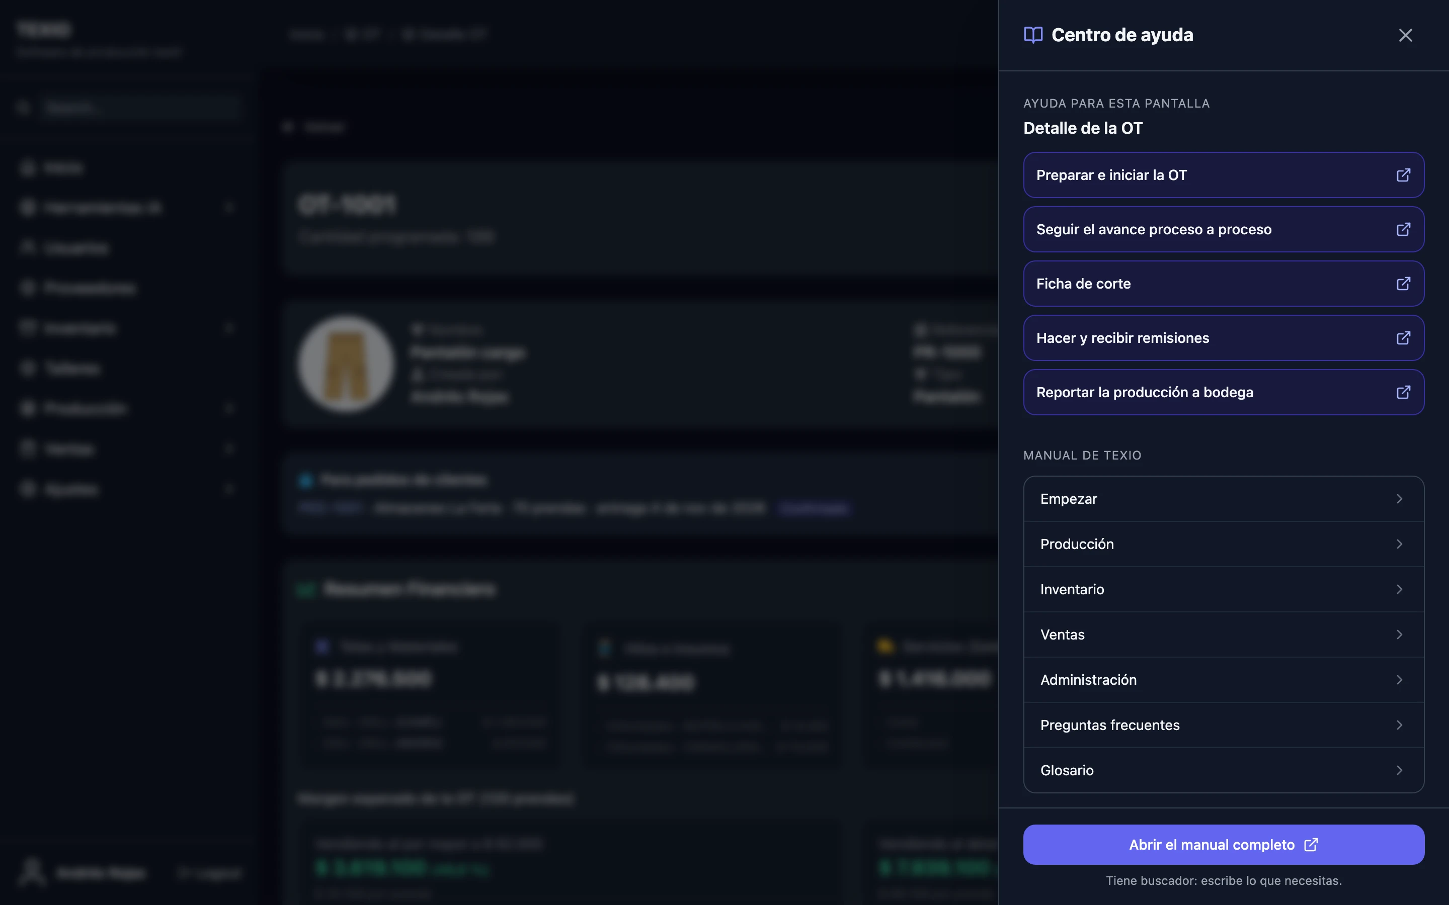Expand the Producción chevron

(1399, 544)
